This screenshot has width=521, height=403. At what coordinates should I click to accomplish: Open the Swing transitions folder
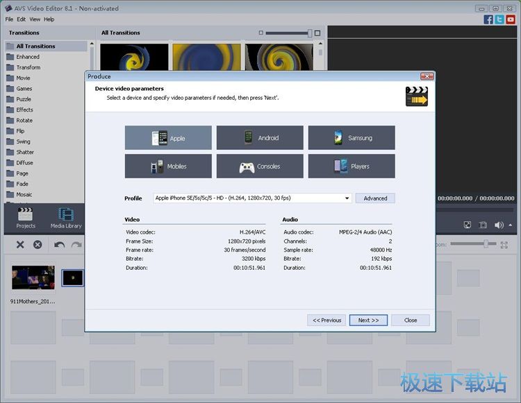coord(23,142)
